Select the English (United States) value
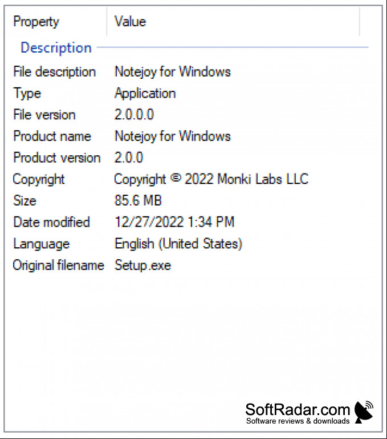This screenshot has height=439, width=387. (x=178, y=244)
